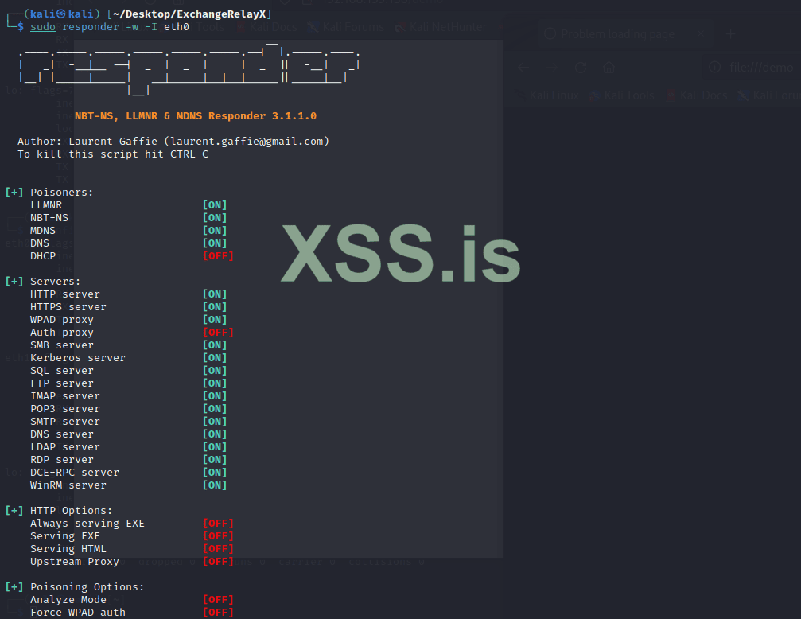Click the Servers: section header

[55, 281]
